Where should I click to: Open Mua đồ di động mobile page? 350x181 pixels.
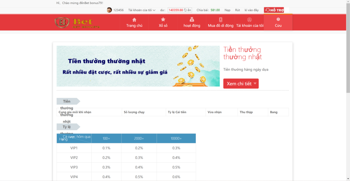tap(220, 23)
